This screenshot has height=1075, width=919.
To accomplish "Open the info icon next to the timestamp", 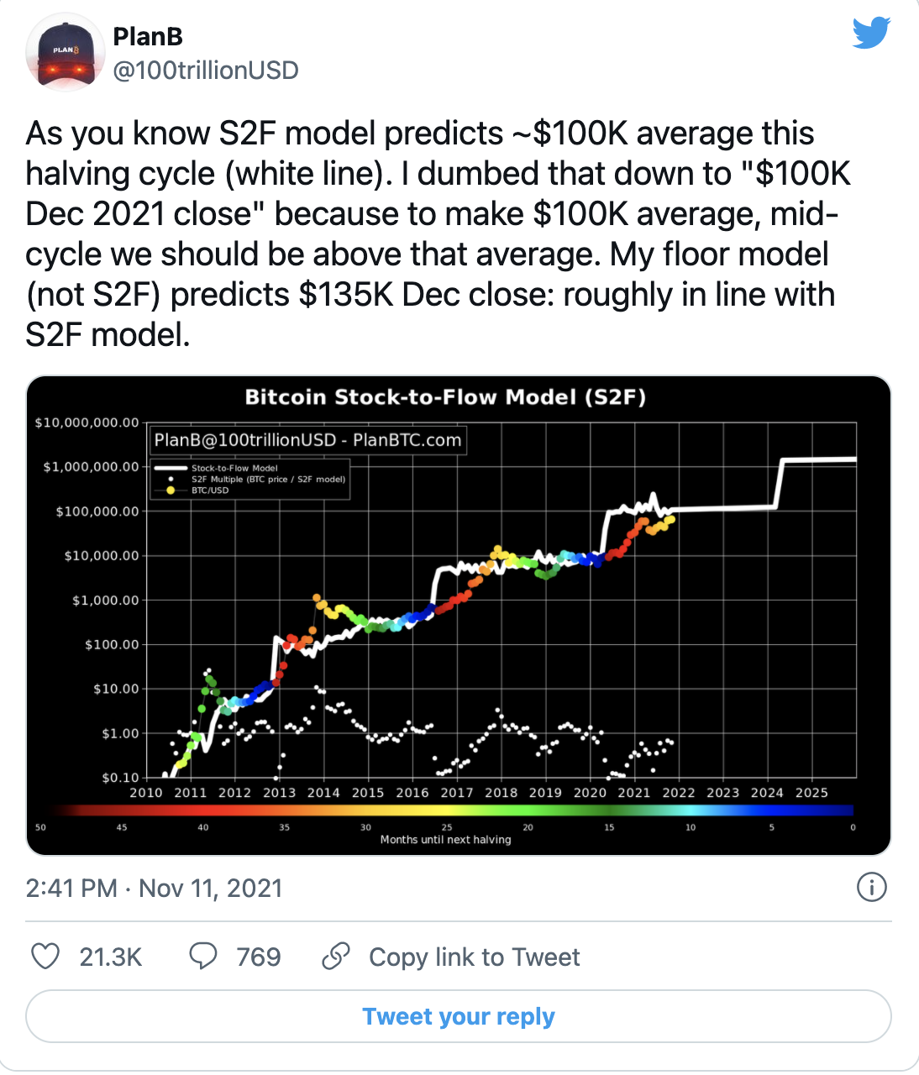I will (x=871, y=888).
